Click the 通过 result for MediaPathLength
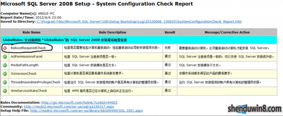 point(168,65)
